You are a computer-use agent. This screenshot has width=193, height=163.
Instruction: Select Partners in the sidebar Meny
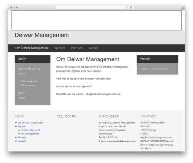tap(21, 93)
